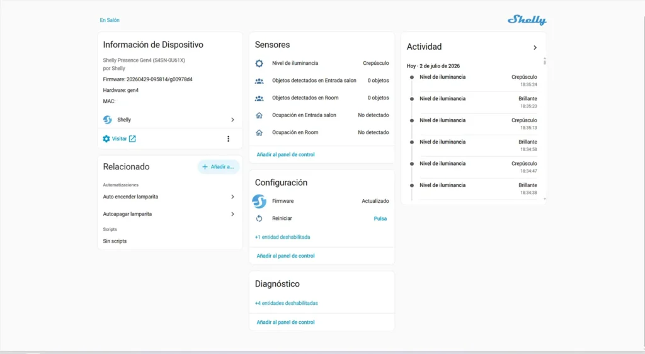Open Objetos detectados en Room row
The width and height of the screenshot is (645, 354).
pos(322,98)
